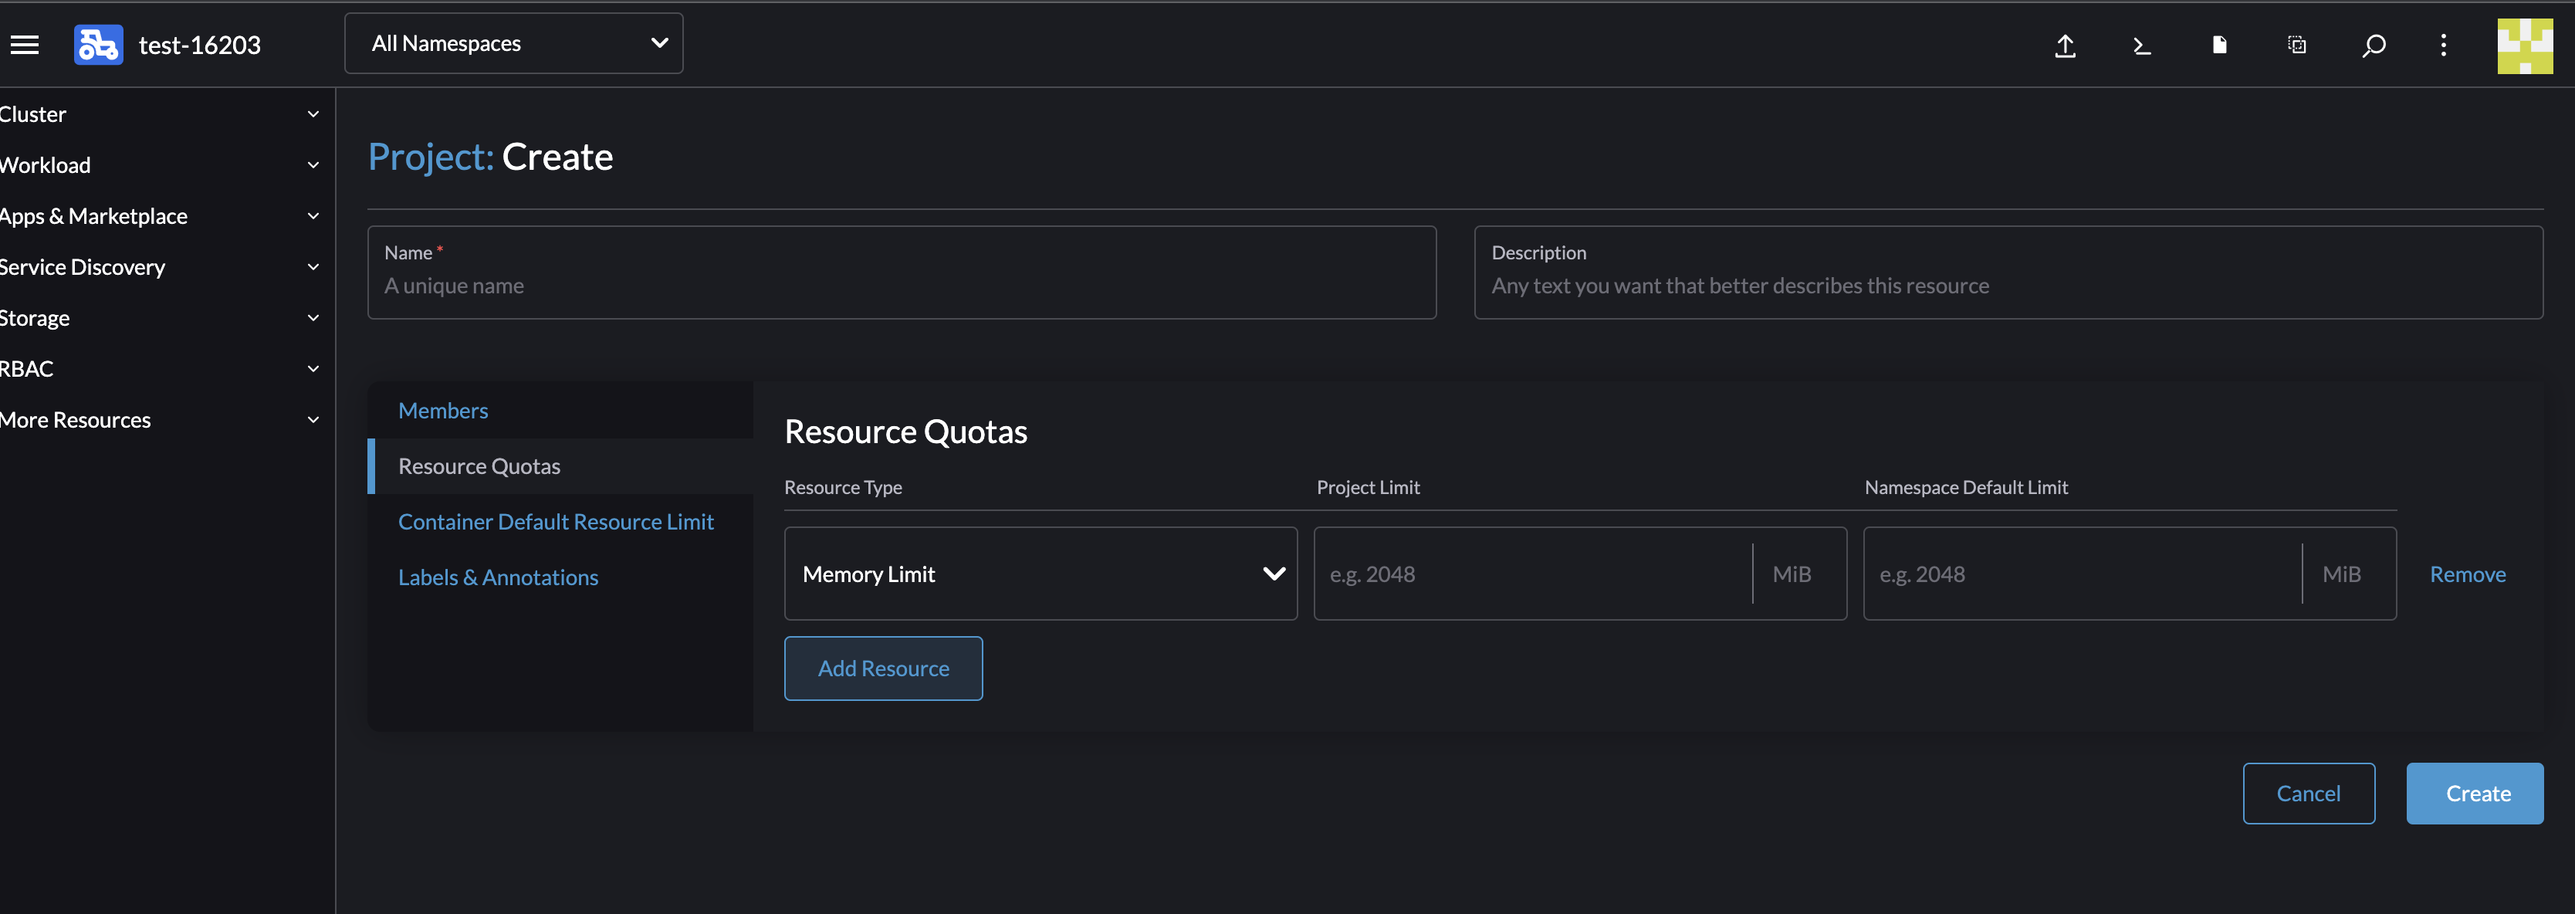Switch to the Members tab
Viewport: 2575px width, 914px height.
click(x=443, y=410)
